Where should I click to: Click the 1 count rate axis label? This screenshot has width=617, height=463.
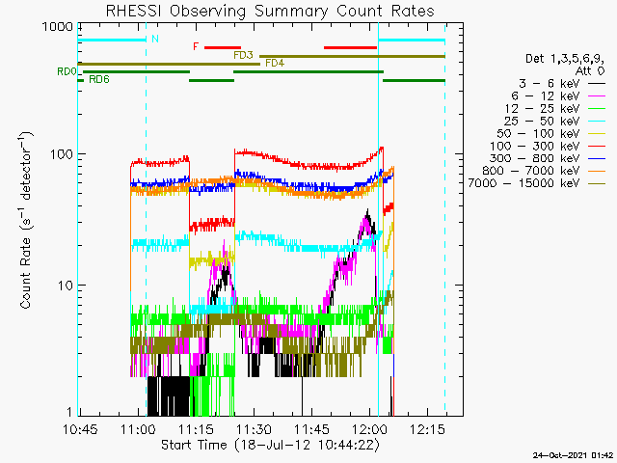click(69, 412)
